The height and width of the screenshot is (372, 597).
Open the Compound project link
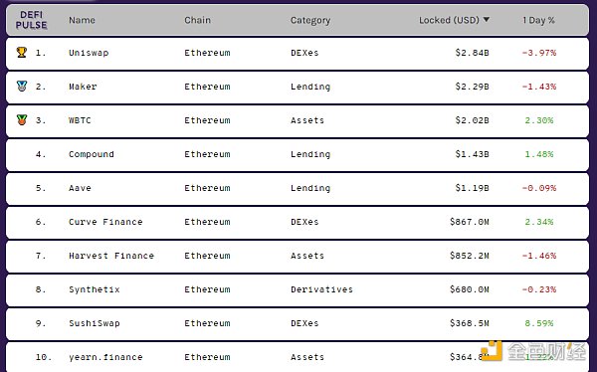coord(92,154)
